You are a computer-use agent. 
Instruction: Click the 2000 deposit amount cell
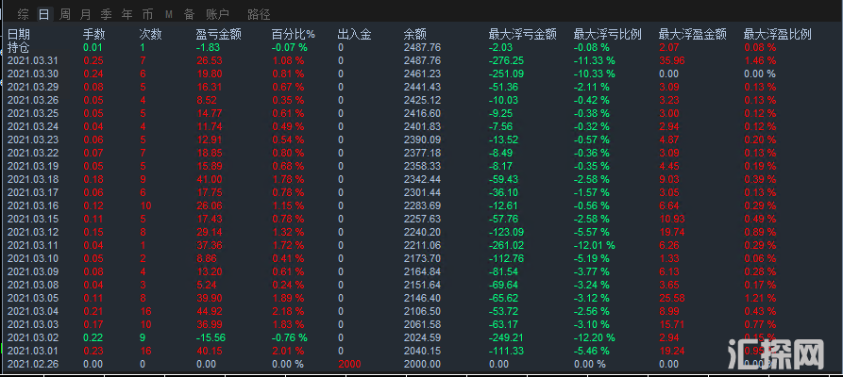(349, 364)
